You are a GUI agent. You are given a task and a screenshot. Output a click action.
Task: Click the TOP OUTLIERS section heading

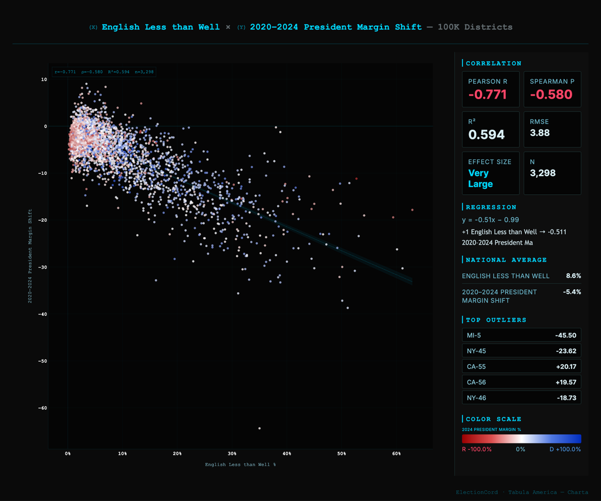click(496, 320)
